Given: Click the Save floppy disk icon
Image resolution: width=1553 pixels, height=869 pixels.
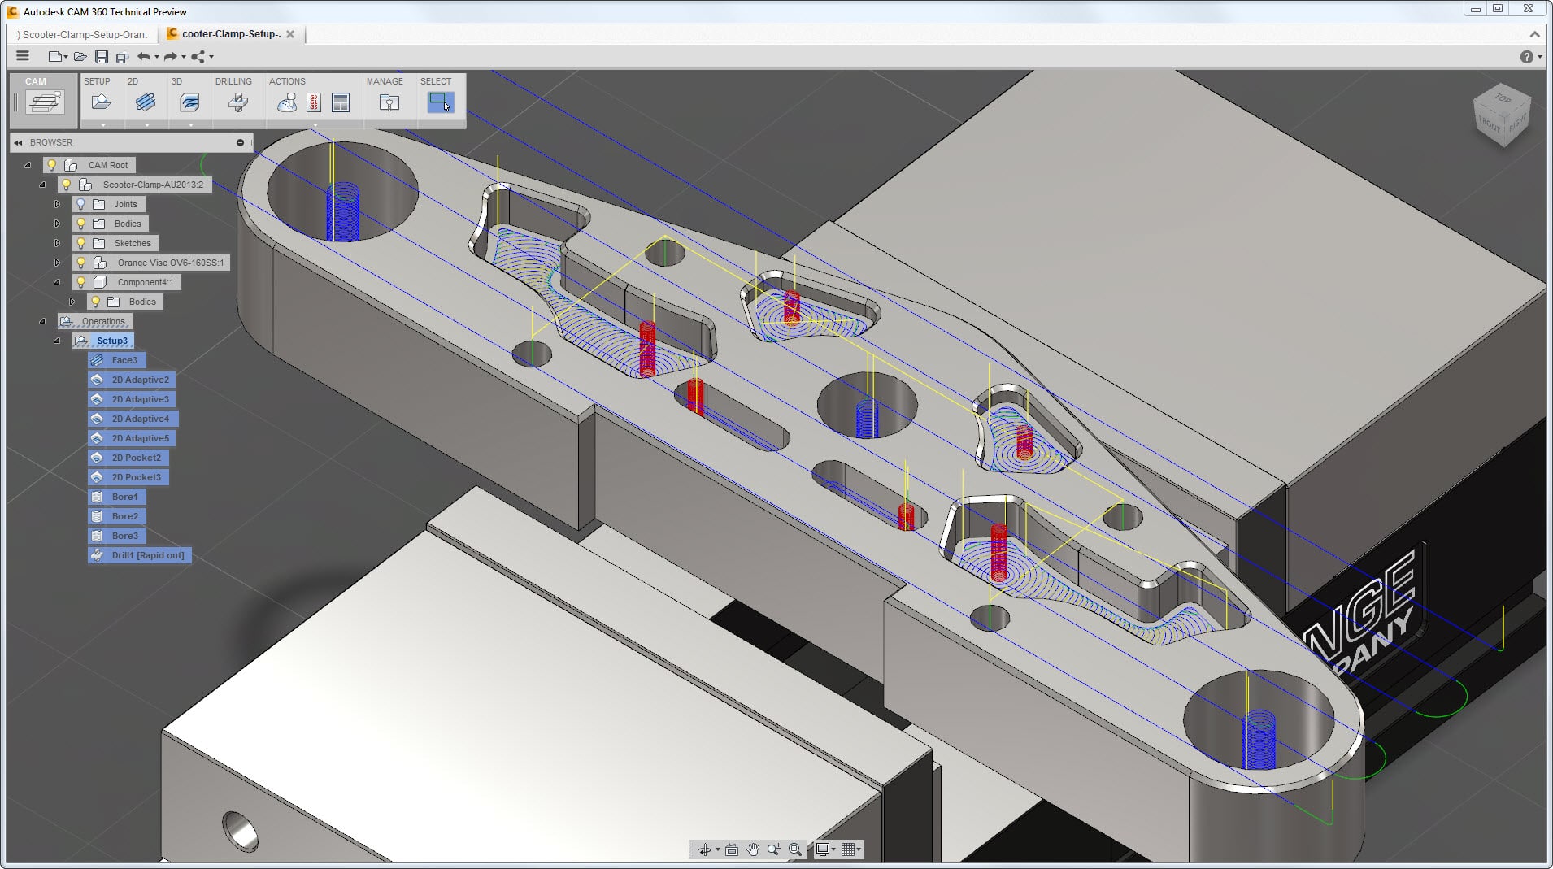Looking at the screenshot, I should 102,56.
